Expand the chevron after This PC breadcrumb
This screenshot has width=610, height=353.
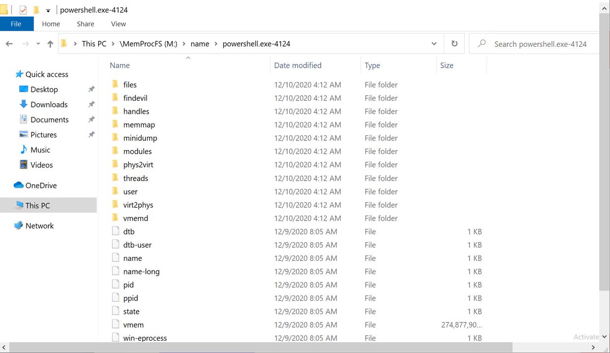tap(113, 44)
